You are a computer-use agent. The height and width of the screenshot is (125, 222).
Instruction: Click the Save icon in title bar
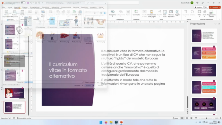click(x=28, y=3)
